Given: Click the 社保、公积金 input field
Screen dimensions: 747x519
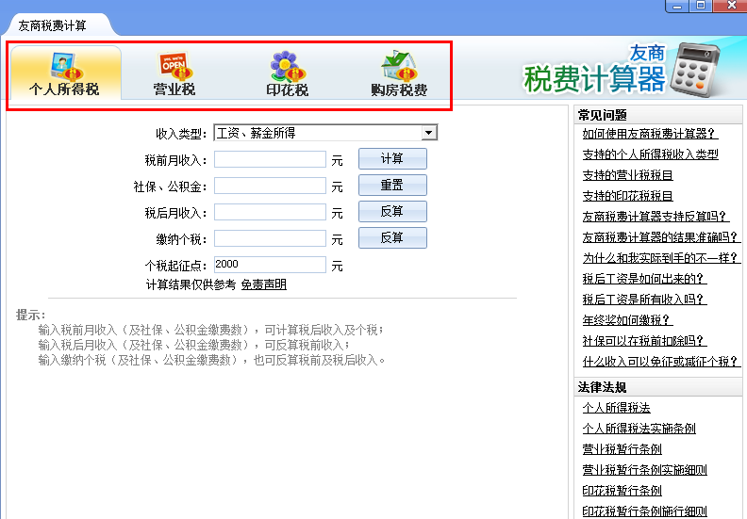Looking at the screenshot, I should coord(270,186).
